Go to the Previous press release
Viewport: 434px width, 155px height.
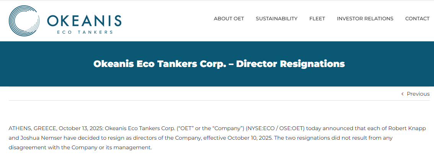pyautogui.click(x=418, y=94)
